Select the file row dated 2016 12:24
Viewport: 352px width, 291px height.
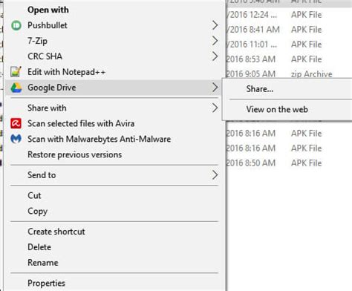pos(289,15)
